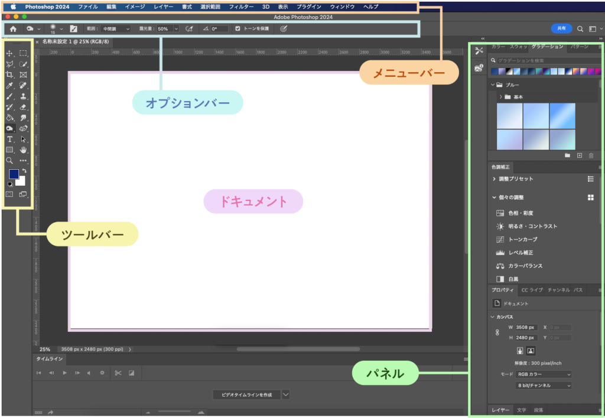The height and width of the screenshot is (418, 605).
Task: Set canvas orientation to landscape
Action: point(531,351)
